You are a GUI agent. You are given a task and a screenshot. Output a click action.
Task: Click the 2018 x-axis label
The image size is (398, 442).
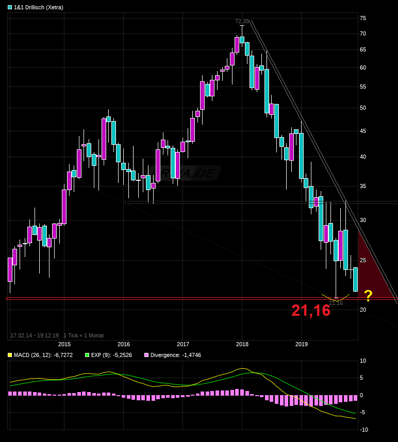point(242,344)
